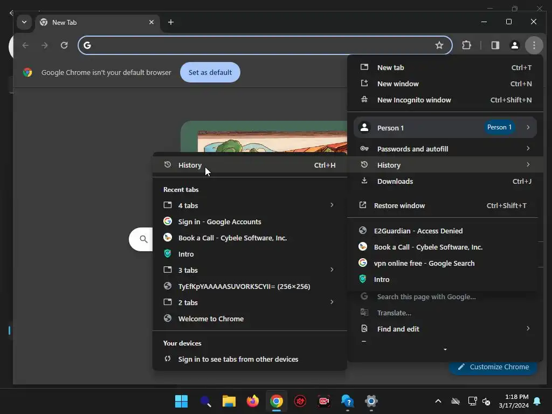Screen dimensions: 552x414
Task: Open Windows Settings gear in taskbar
Action: 371,401
